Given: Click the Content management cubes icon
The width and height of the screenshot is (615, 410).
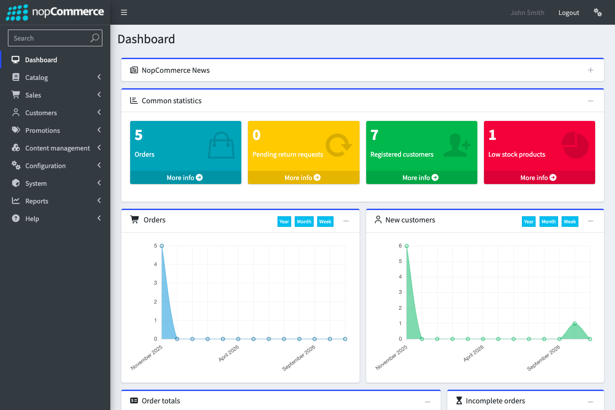Looking at the screenshot, I should click(16, 147).
